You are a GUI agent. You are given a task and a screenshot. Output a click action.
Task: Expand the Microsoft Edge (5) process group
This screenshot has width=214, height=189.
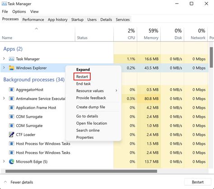click(x=4, y=161)
